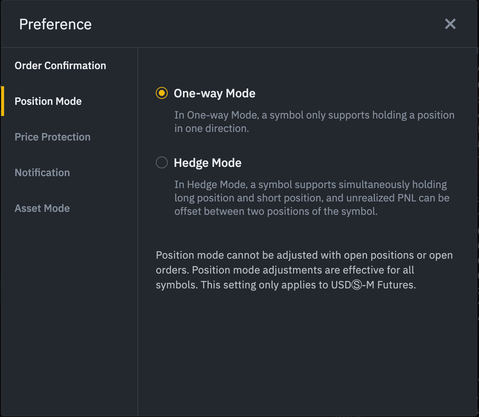479x417 pixels.
Task: Go to the Price Protection tab
Action: point(52,137)
